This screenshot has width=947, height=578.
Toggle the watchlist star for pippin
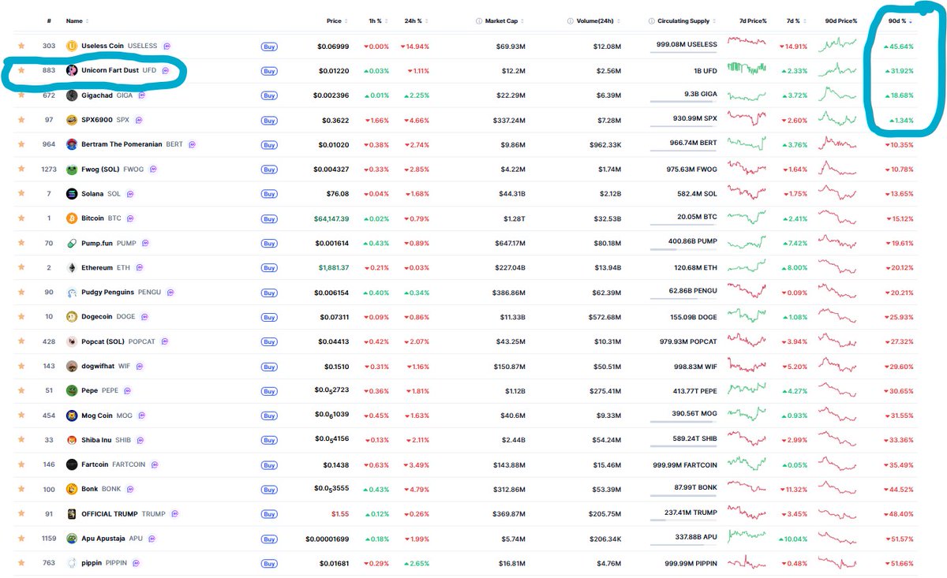(21, 563)
